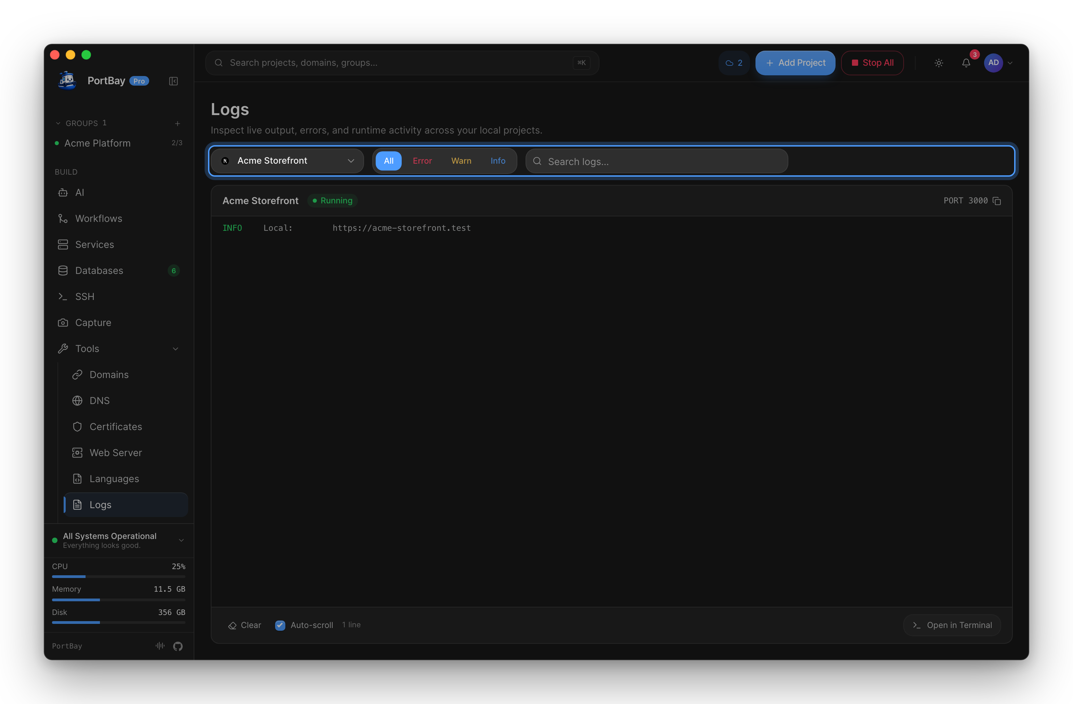The height and width of the screenshot is (704, 1073).
Task: Toggle the Auto-scroll checkbox
Action: coord(280,625)
